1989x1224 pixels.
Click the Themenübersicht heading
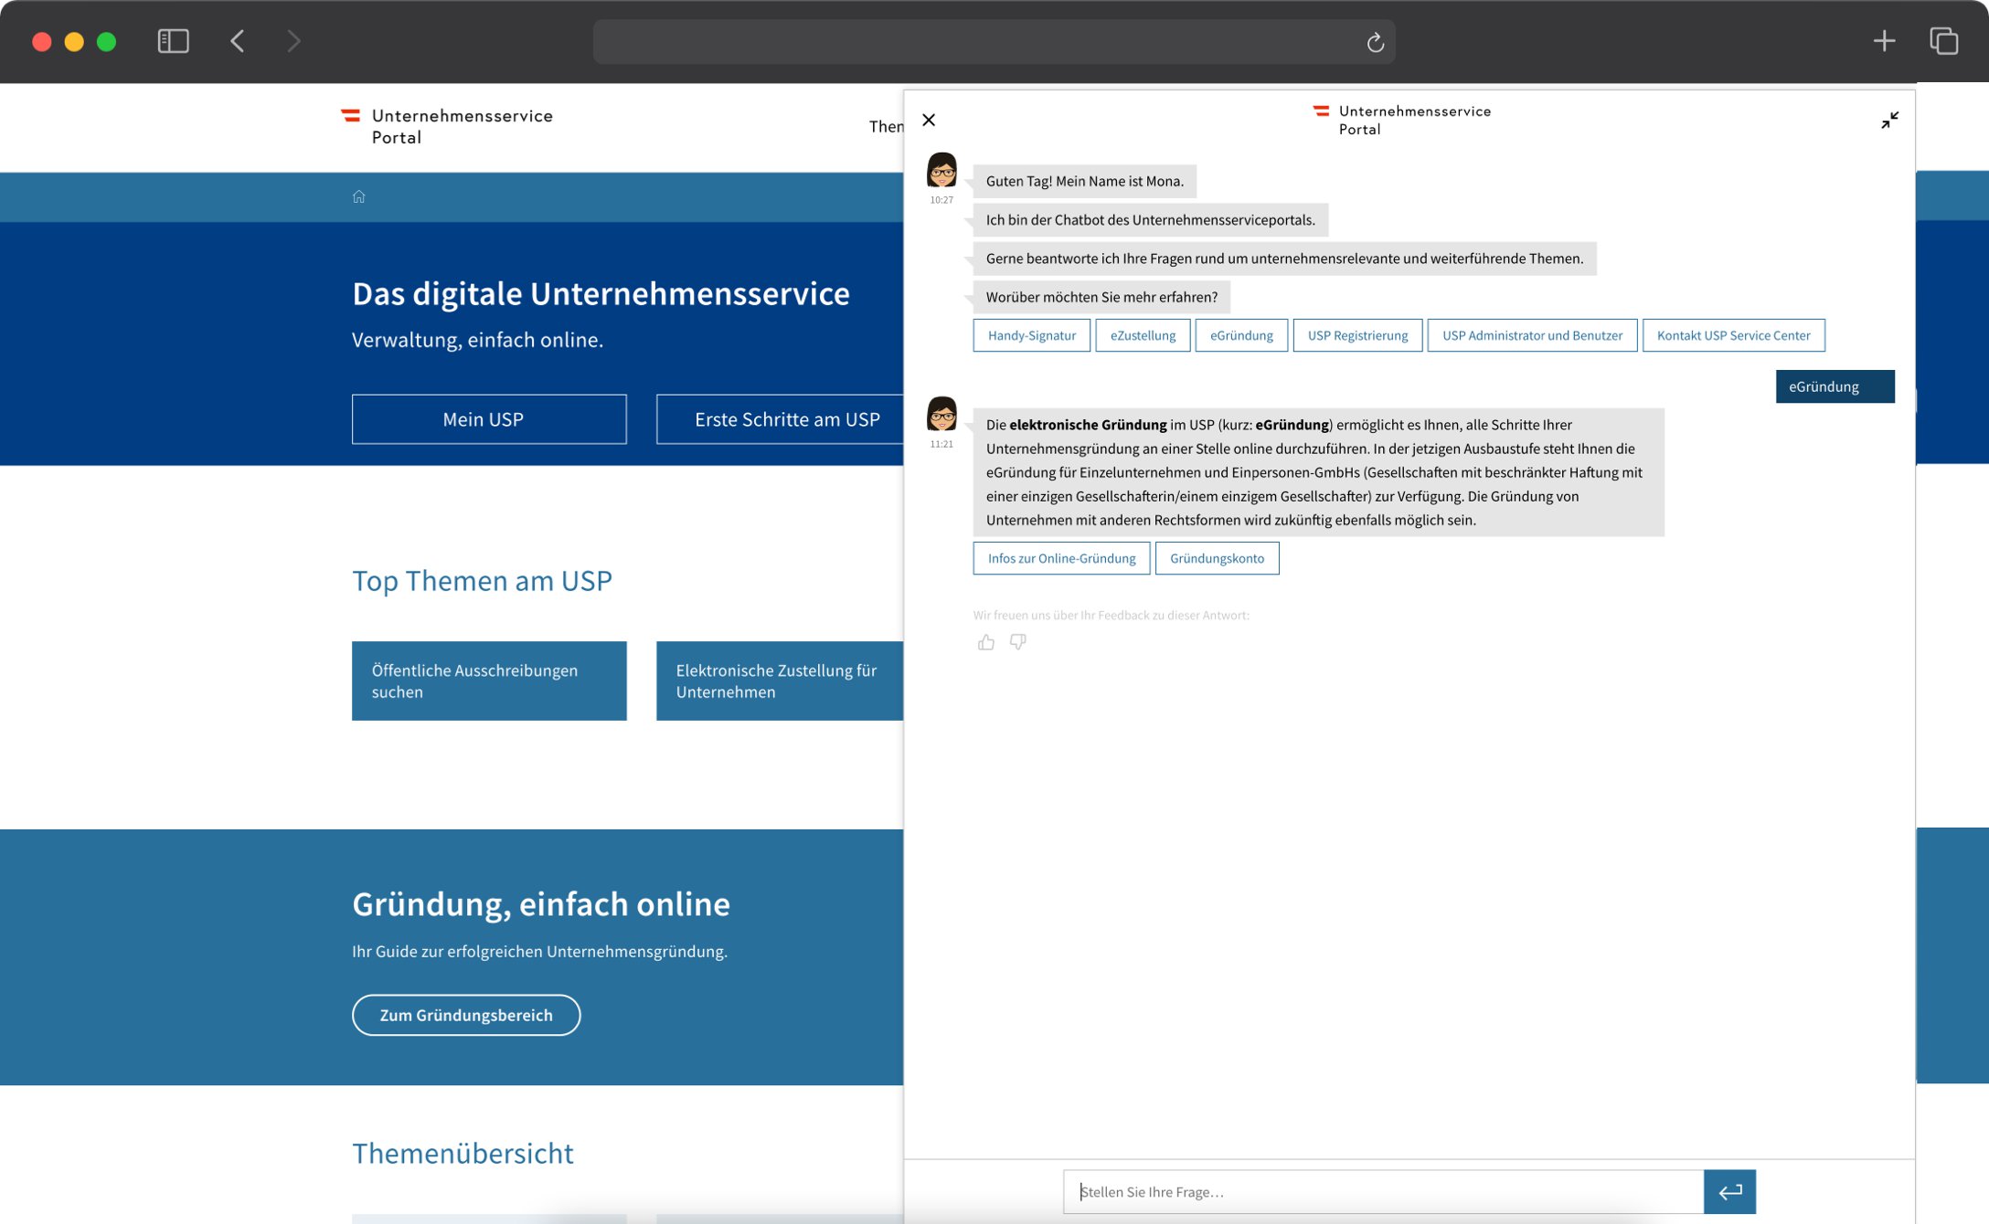point(463,1153)
